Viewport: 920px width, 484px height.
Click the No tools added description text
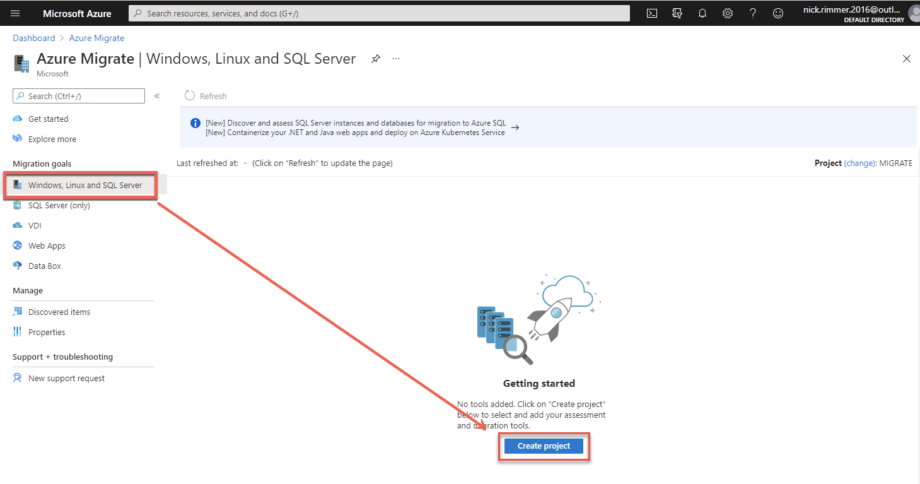pos(532,415)
